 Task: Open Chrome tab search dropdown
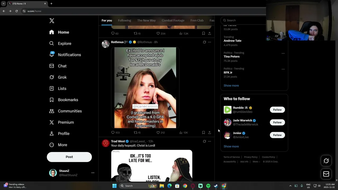pyautogui.click(x=3, y=3)
